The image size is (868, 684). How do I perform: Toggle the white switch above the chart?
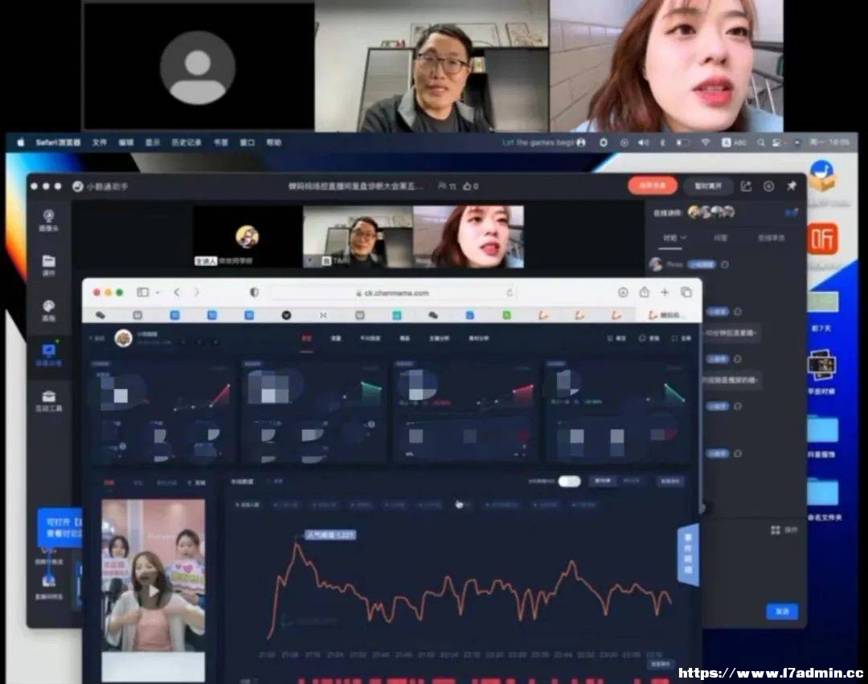coord(569,481)
